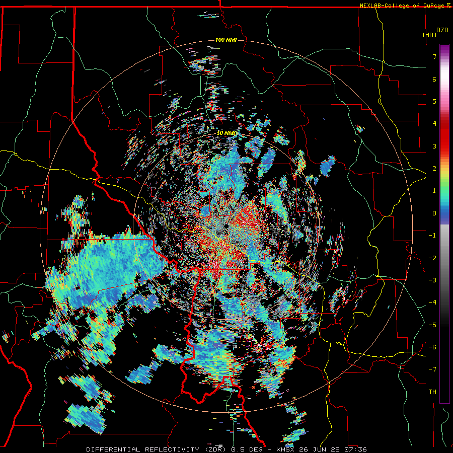The height and width of the screenshot is (453, 453).
Task: Click the positive 5 legend value
Action: pos(434,101)
